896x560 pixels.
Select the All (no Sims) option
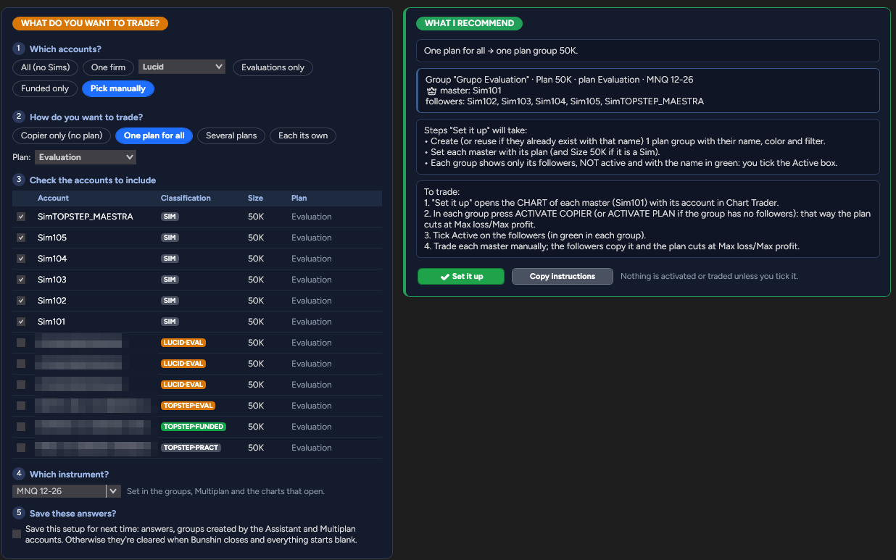pos(46,67)
